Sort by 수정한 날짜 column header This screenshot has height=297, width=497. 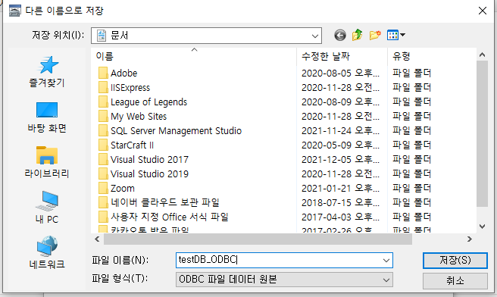(342, 56)
